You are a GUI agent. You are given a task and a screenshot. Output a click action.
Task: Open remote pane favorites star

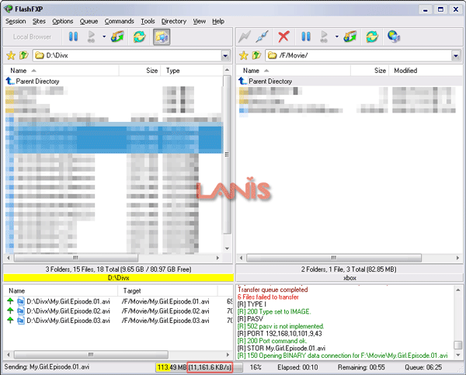tap(244, 55)
